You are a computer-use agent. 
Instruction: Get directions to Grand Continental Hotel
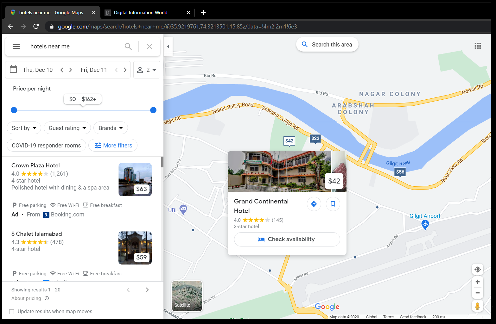click(314, 204)
